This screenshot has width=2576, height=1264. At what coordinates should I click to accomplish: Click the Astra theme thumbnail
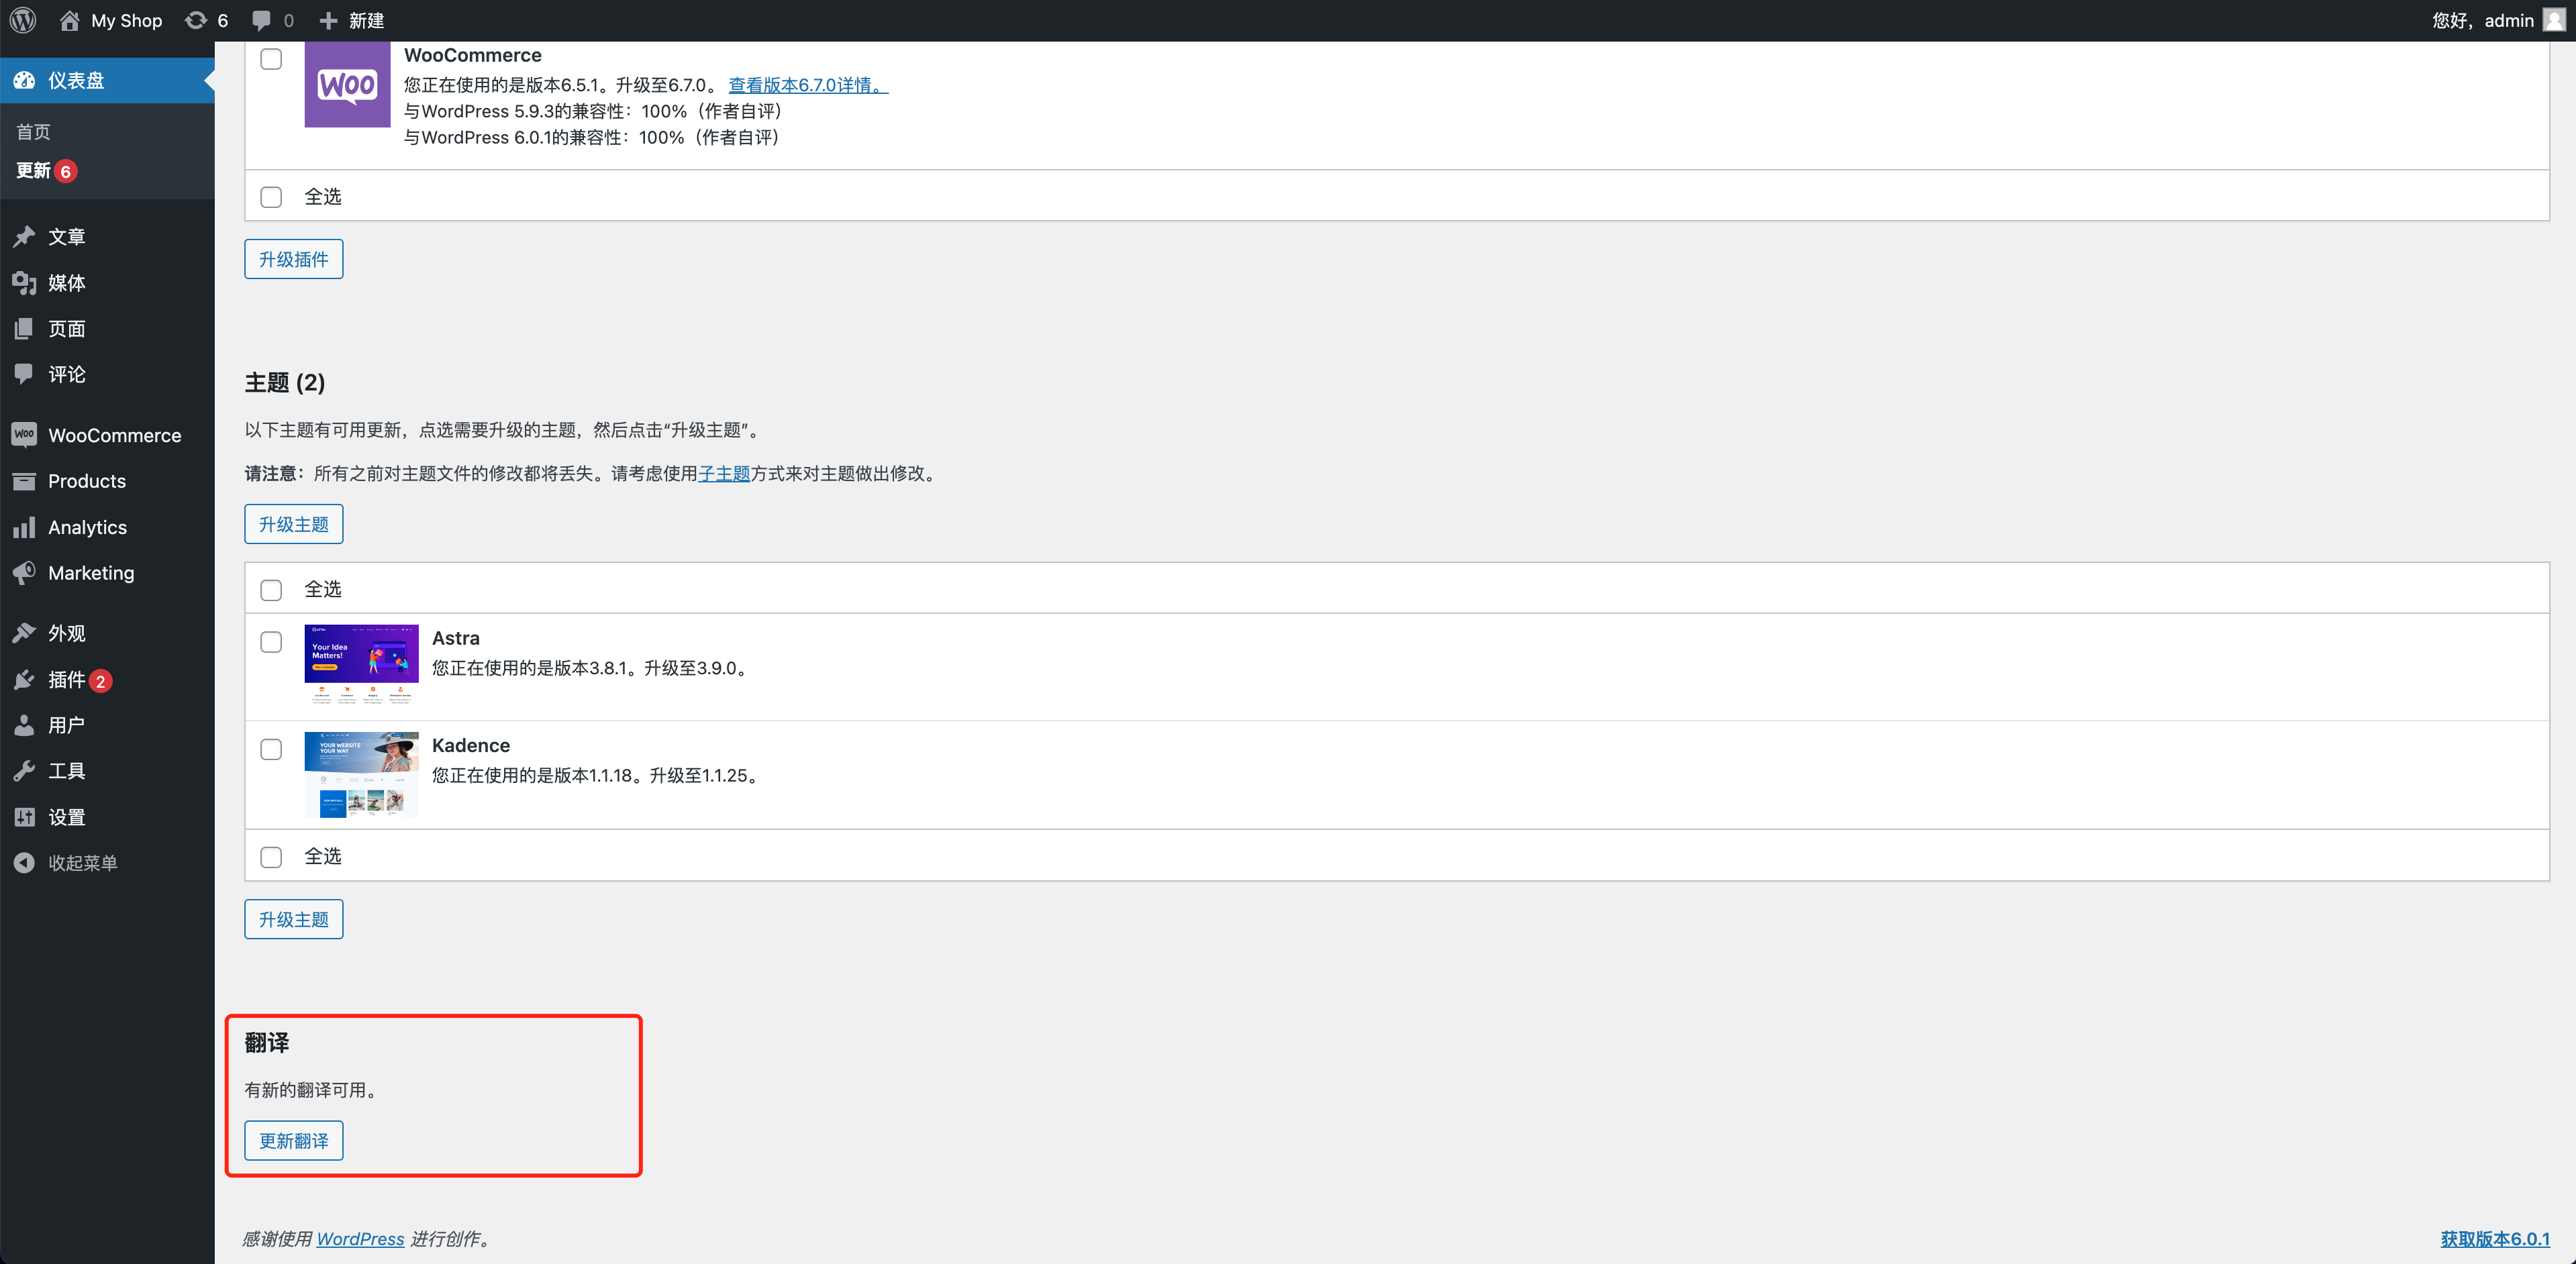(x=361, y=664)
